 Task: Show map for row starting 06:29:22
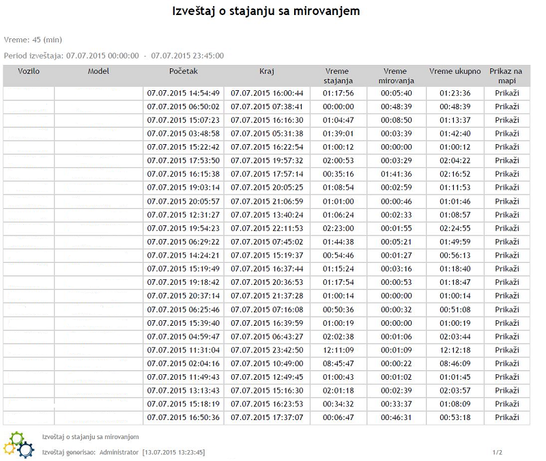click(x=506, y=242)
